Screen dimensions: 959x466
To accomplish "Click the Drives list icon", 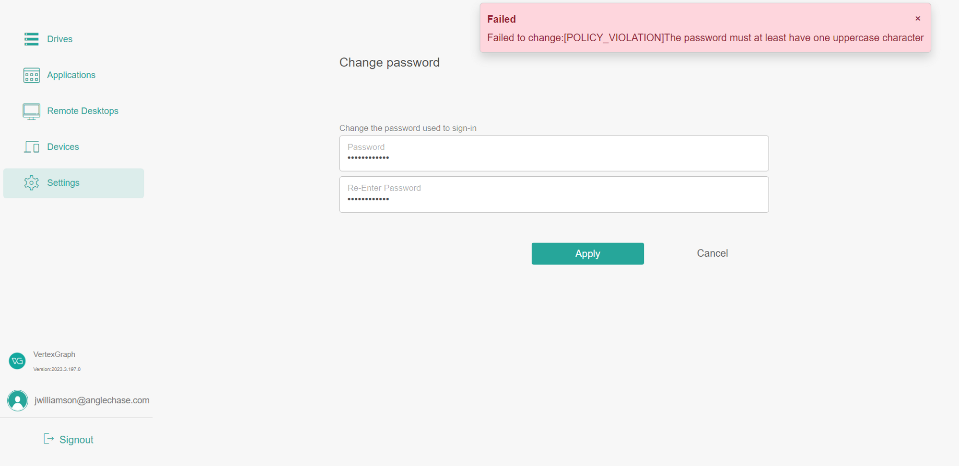I will [32, 39].
